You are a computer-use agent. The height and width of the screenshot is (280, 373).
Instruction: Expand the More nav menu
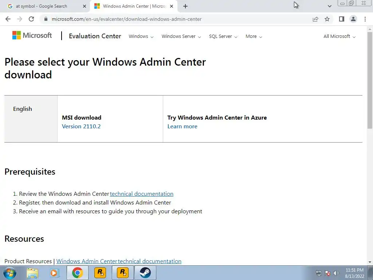click(x=254, y=36)
